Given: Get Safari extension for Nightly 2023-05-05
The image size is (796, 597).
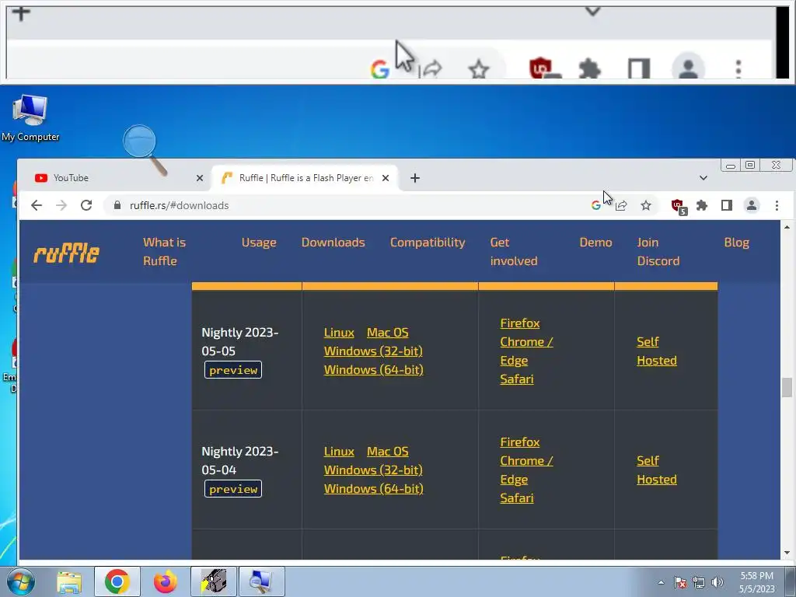Looking at the screenshot, I should (x=517, y=379).
